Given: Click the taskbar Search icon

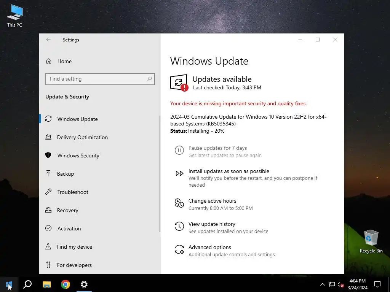Looking at the screenshot, I should pos(27,284).
